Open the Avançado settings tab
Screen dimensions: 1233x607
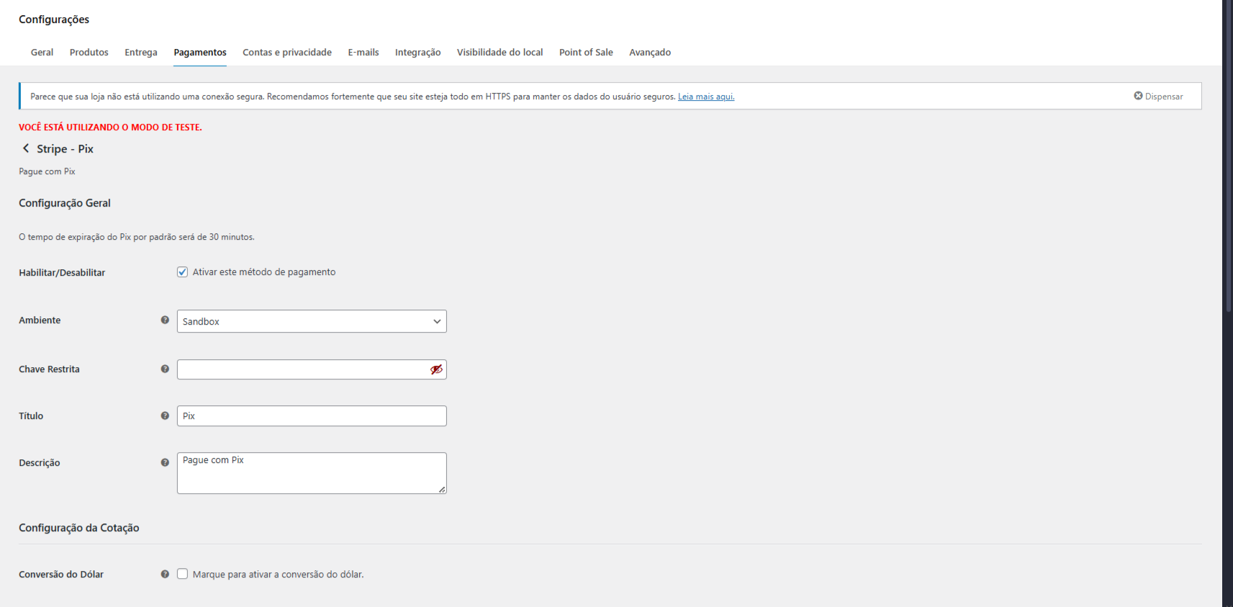[x=649, y=53]
